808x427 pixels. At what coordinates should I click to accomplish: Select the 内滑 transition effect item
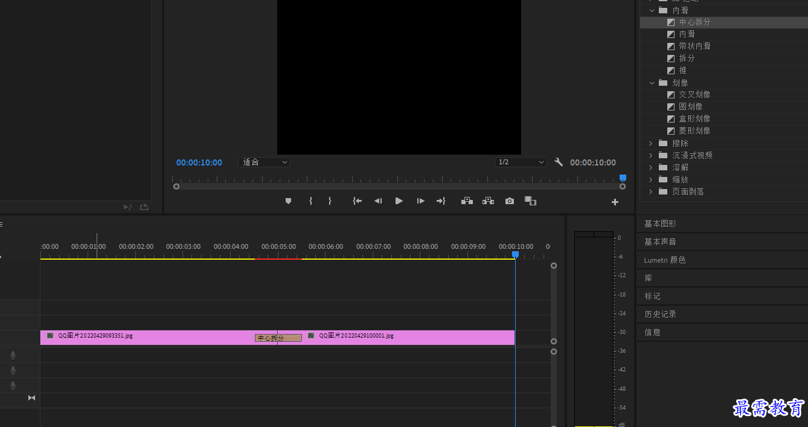(x=687, y=34)
